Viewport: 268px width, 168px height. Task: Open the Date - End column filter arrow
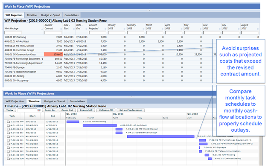point(86,29)
